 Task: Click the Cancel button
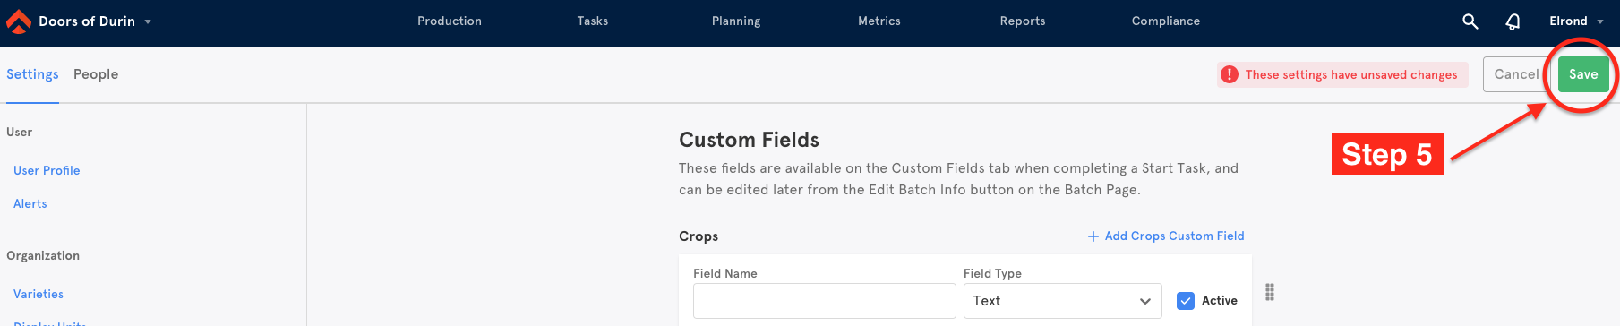(1515, 74)
